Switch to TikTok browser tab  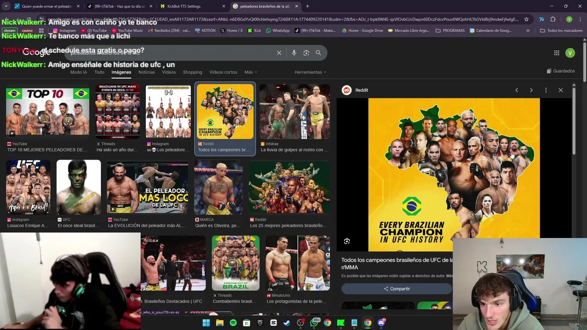click(x=119, y=6)
